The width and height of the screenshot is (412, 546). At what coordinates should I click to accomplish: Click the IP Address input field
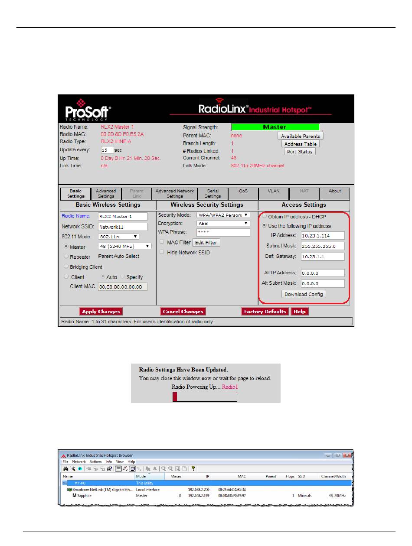[x=322, y=235]
